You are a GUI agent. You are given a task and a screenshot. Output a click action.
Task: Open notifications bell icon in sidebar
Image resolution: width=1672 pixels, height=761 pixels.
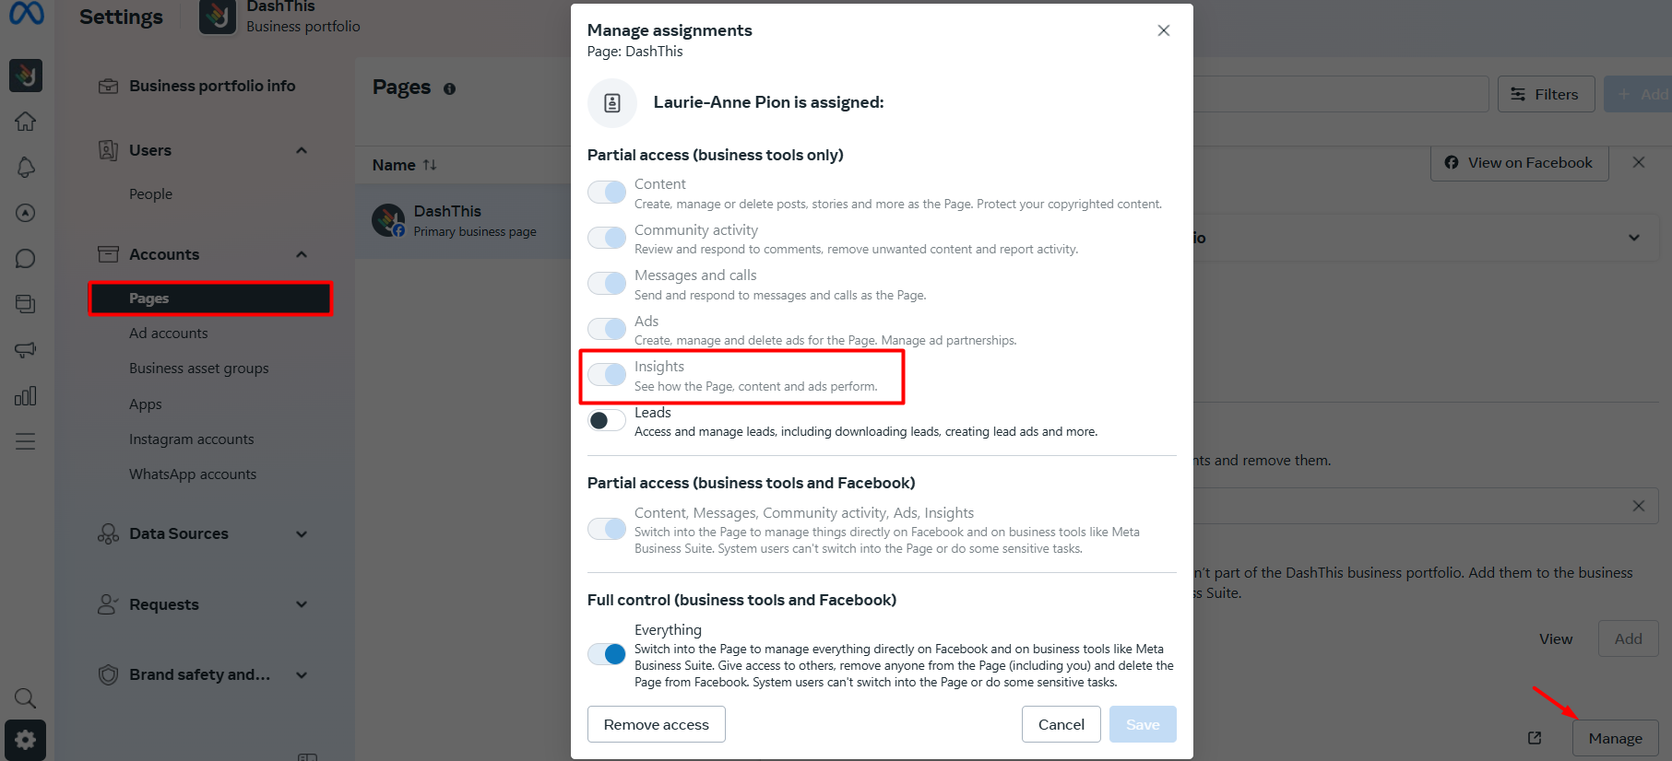(x=26, y=167)
